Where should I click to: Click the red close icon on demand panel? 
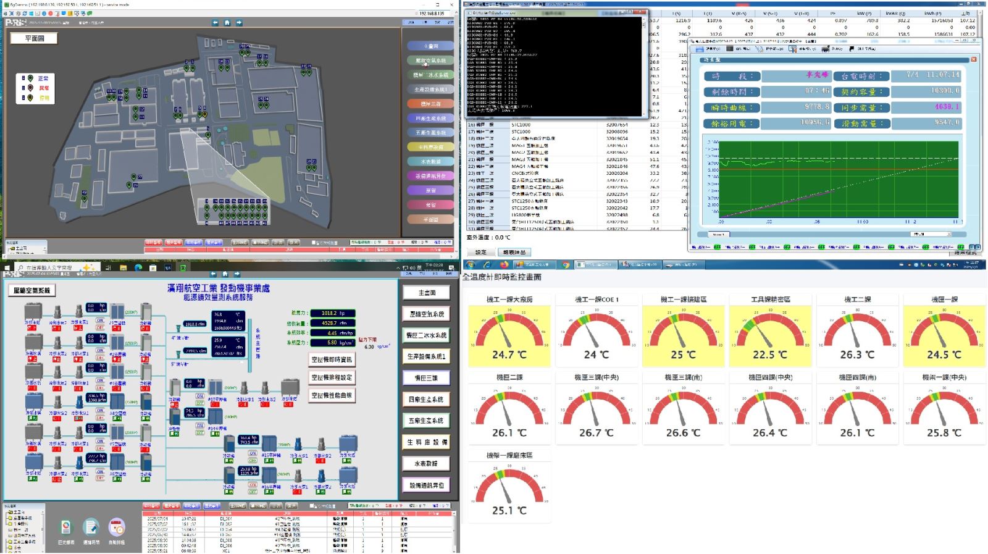[974, 59]
